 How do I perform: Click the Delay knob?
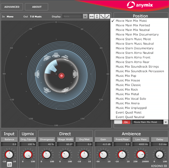(160, 154)
